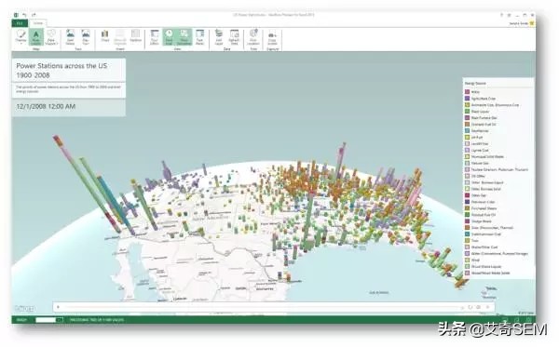Click the Help question mark in title bar
The height and width of the screenshot is (347, 559).
[x=501, y=15]
